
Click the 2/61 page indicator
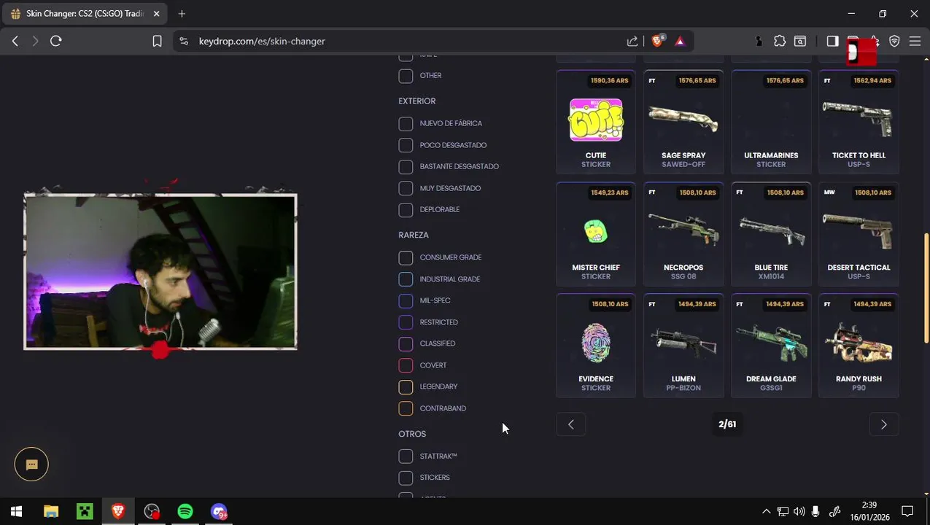pyautogui.click(x=727, y=424)
